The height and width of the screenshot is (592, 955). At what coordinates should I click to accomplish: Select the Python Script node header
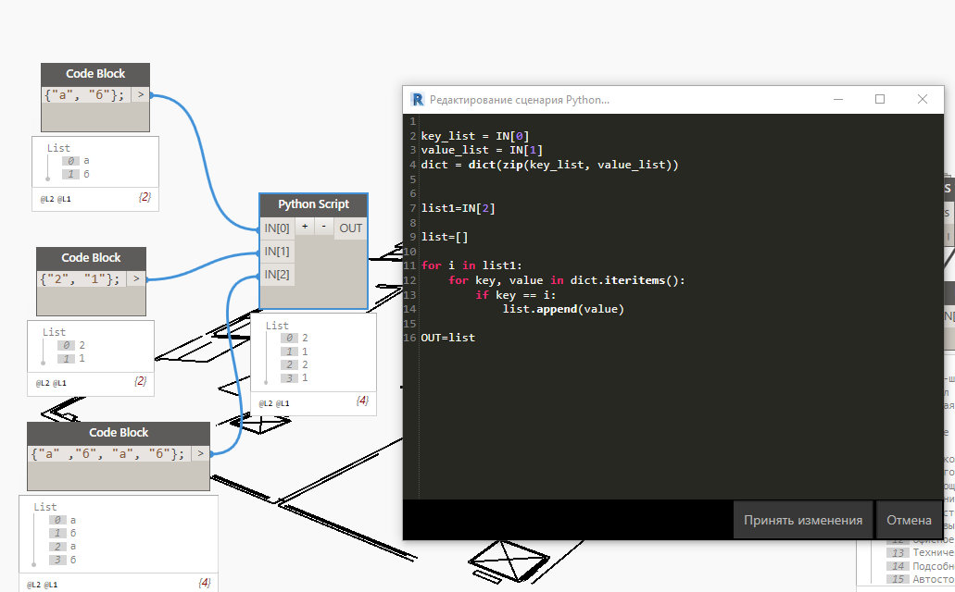[x=312, y=203]
